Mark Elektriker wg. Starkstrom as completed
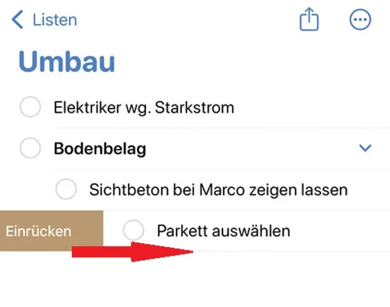390x307 pixels. 30,108
